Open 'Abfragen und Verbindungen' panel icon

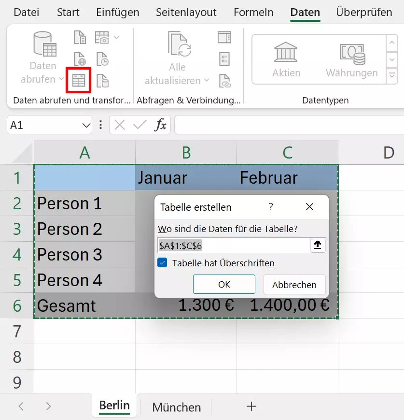(x=224, y=37)
